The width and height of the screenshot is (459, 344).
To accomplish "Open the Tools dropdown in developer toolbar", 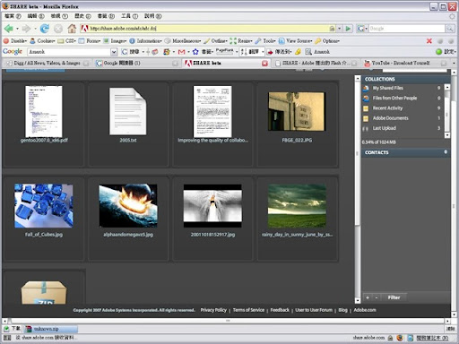I will point(265,41).
